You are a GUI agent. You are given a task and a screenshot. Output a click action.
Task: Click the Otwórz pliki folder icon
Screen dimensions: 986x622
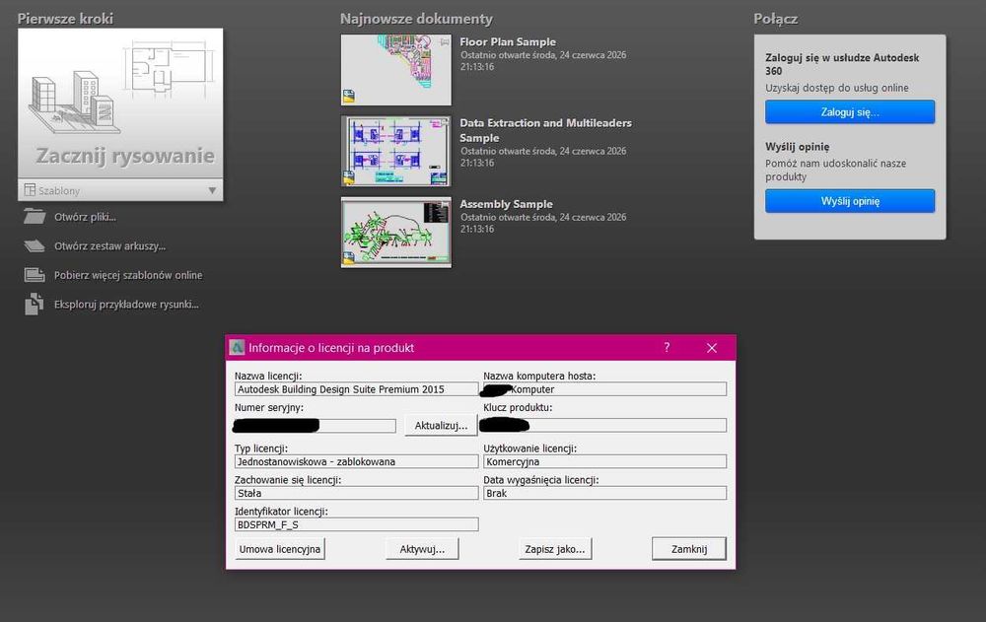point(35,216)
